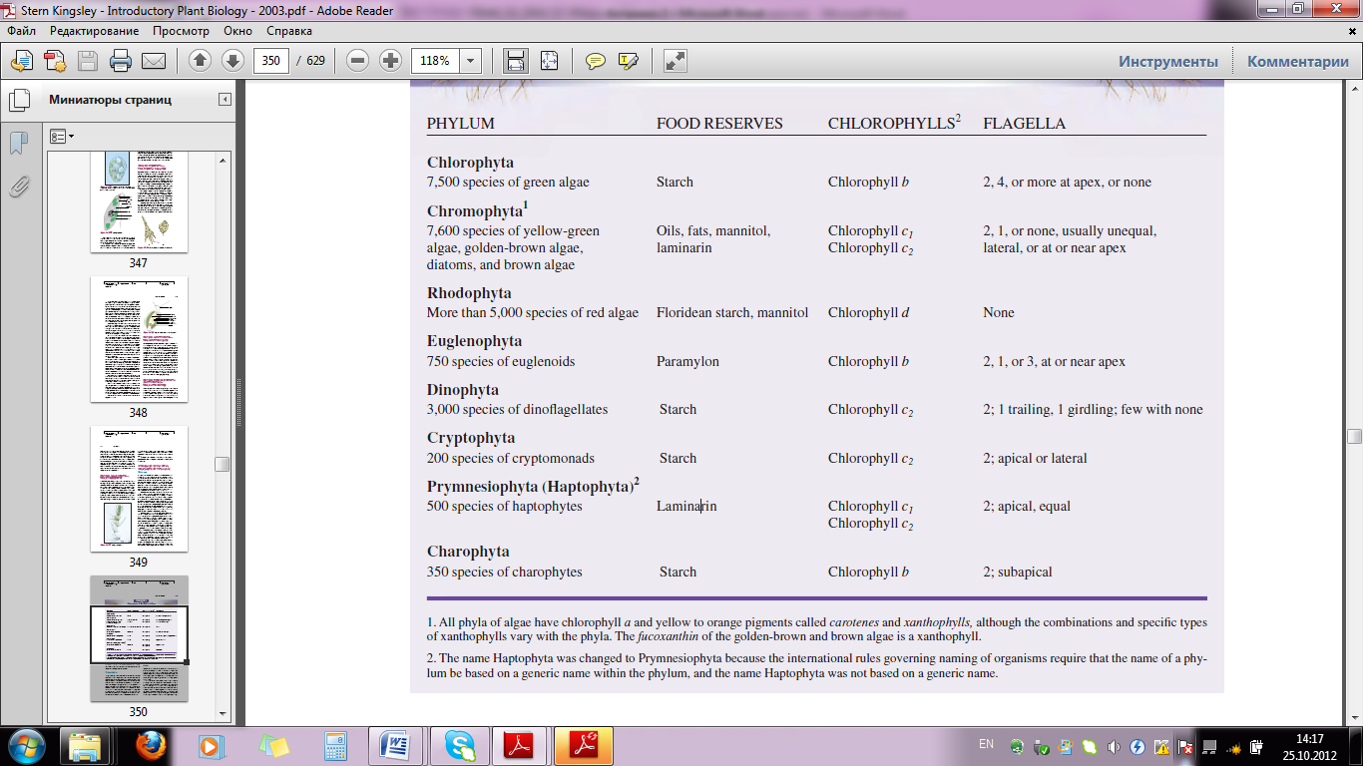
Task: Open the zoom level dropdown arrow
Action: 470,61
